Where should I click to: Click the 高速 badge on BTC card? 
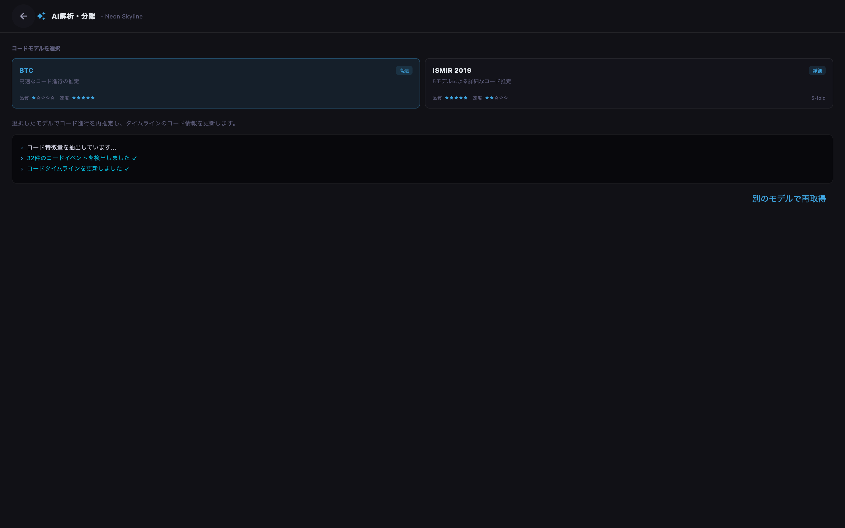click(404, 70)
